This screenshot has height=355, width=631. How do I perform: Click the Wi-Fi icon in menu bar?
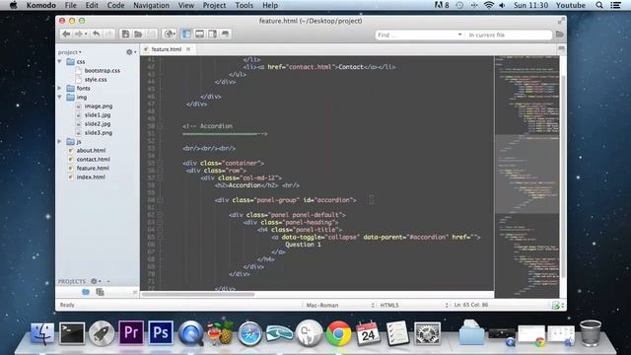(x=489, y=5)
